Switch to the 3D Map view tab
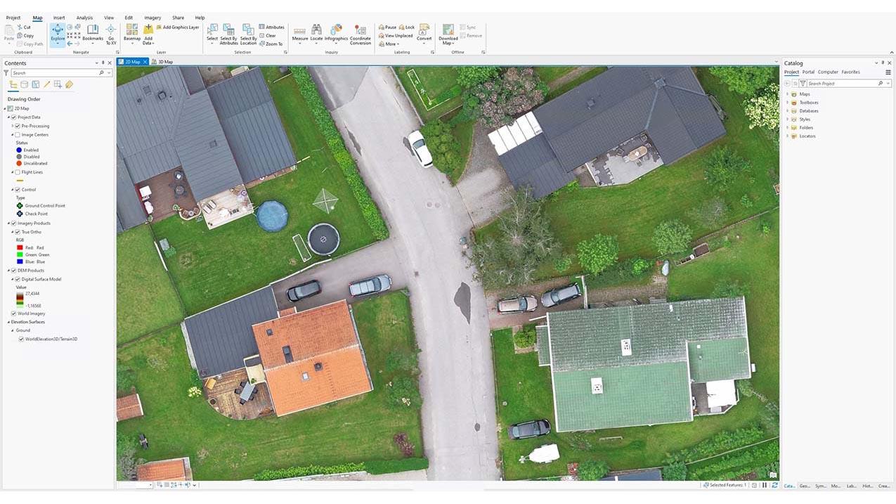 pyautogui.click(x=165, y=62)
